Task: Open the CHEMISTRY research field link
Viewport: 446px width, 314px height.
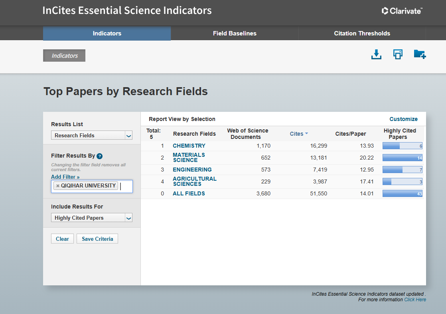Action: pos(189,146)
